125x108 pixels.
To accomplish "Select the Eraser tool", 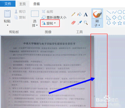I will click(73, 23).
